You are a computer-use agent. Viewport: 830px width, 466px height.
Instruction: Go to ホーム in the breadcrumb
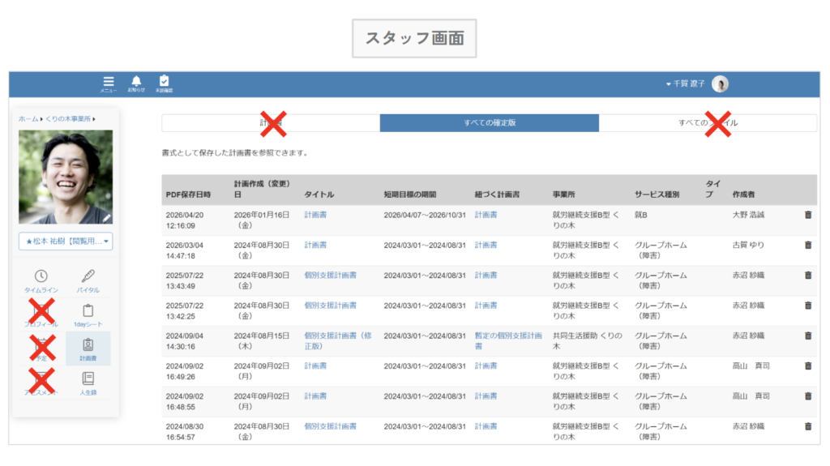(x=28, y=119)
